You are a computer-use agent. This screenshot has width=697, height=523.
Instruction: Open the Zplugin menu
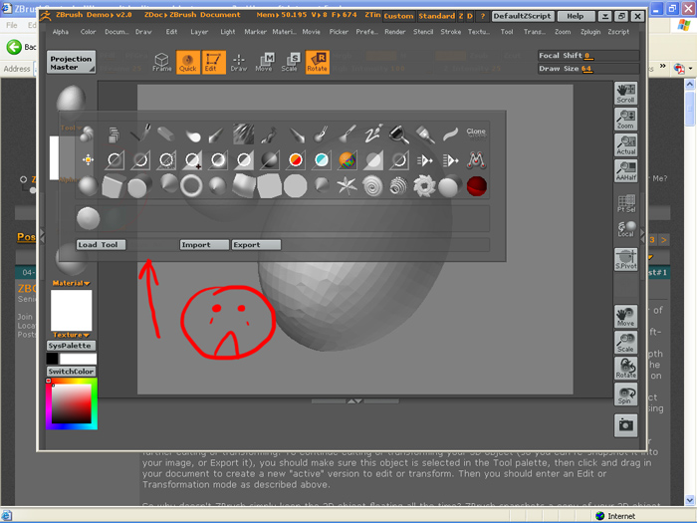(590, 32)
